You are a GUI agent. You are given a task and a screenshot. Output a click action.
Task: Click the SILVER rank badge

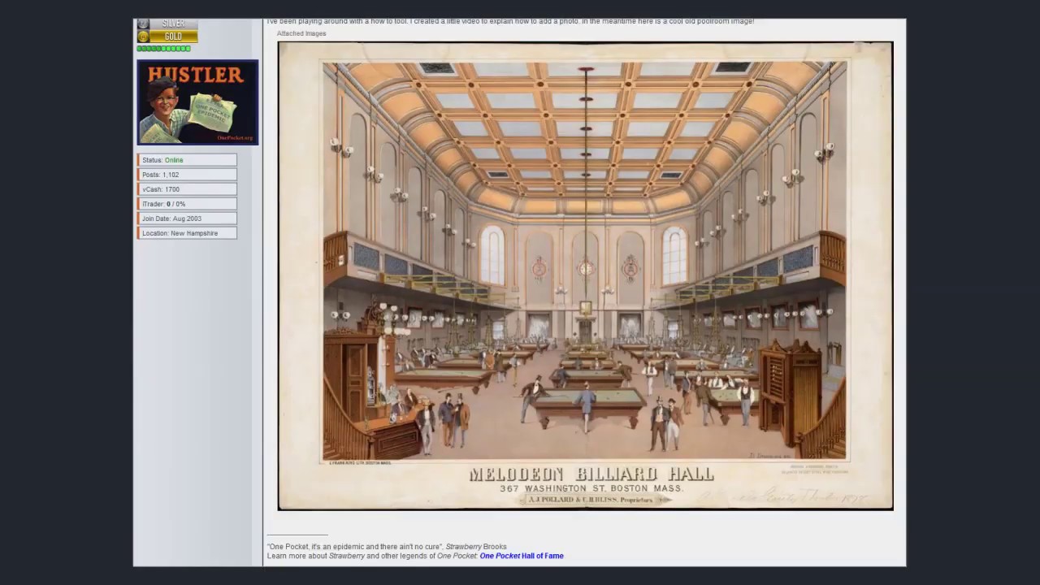point(167,24)
